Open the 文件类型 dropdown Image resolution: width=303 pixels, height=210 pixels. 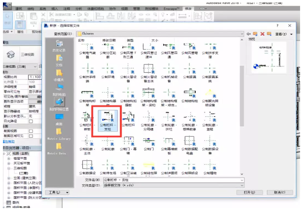click(173, 186)
